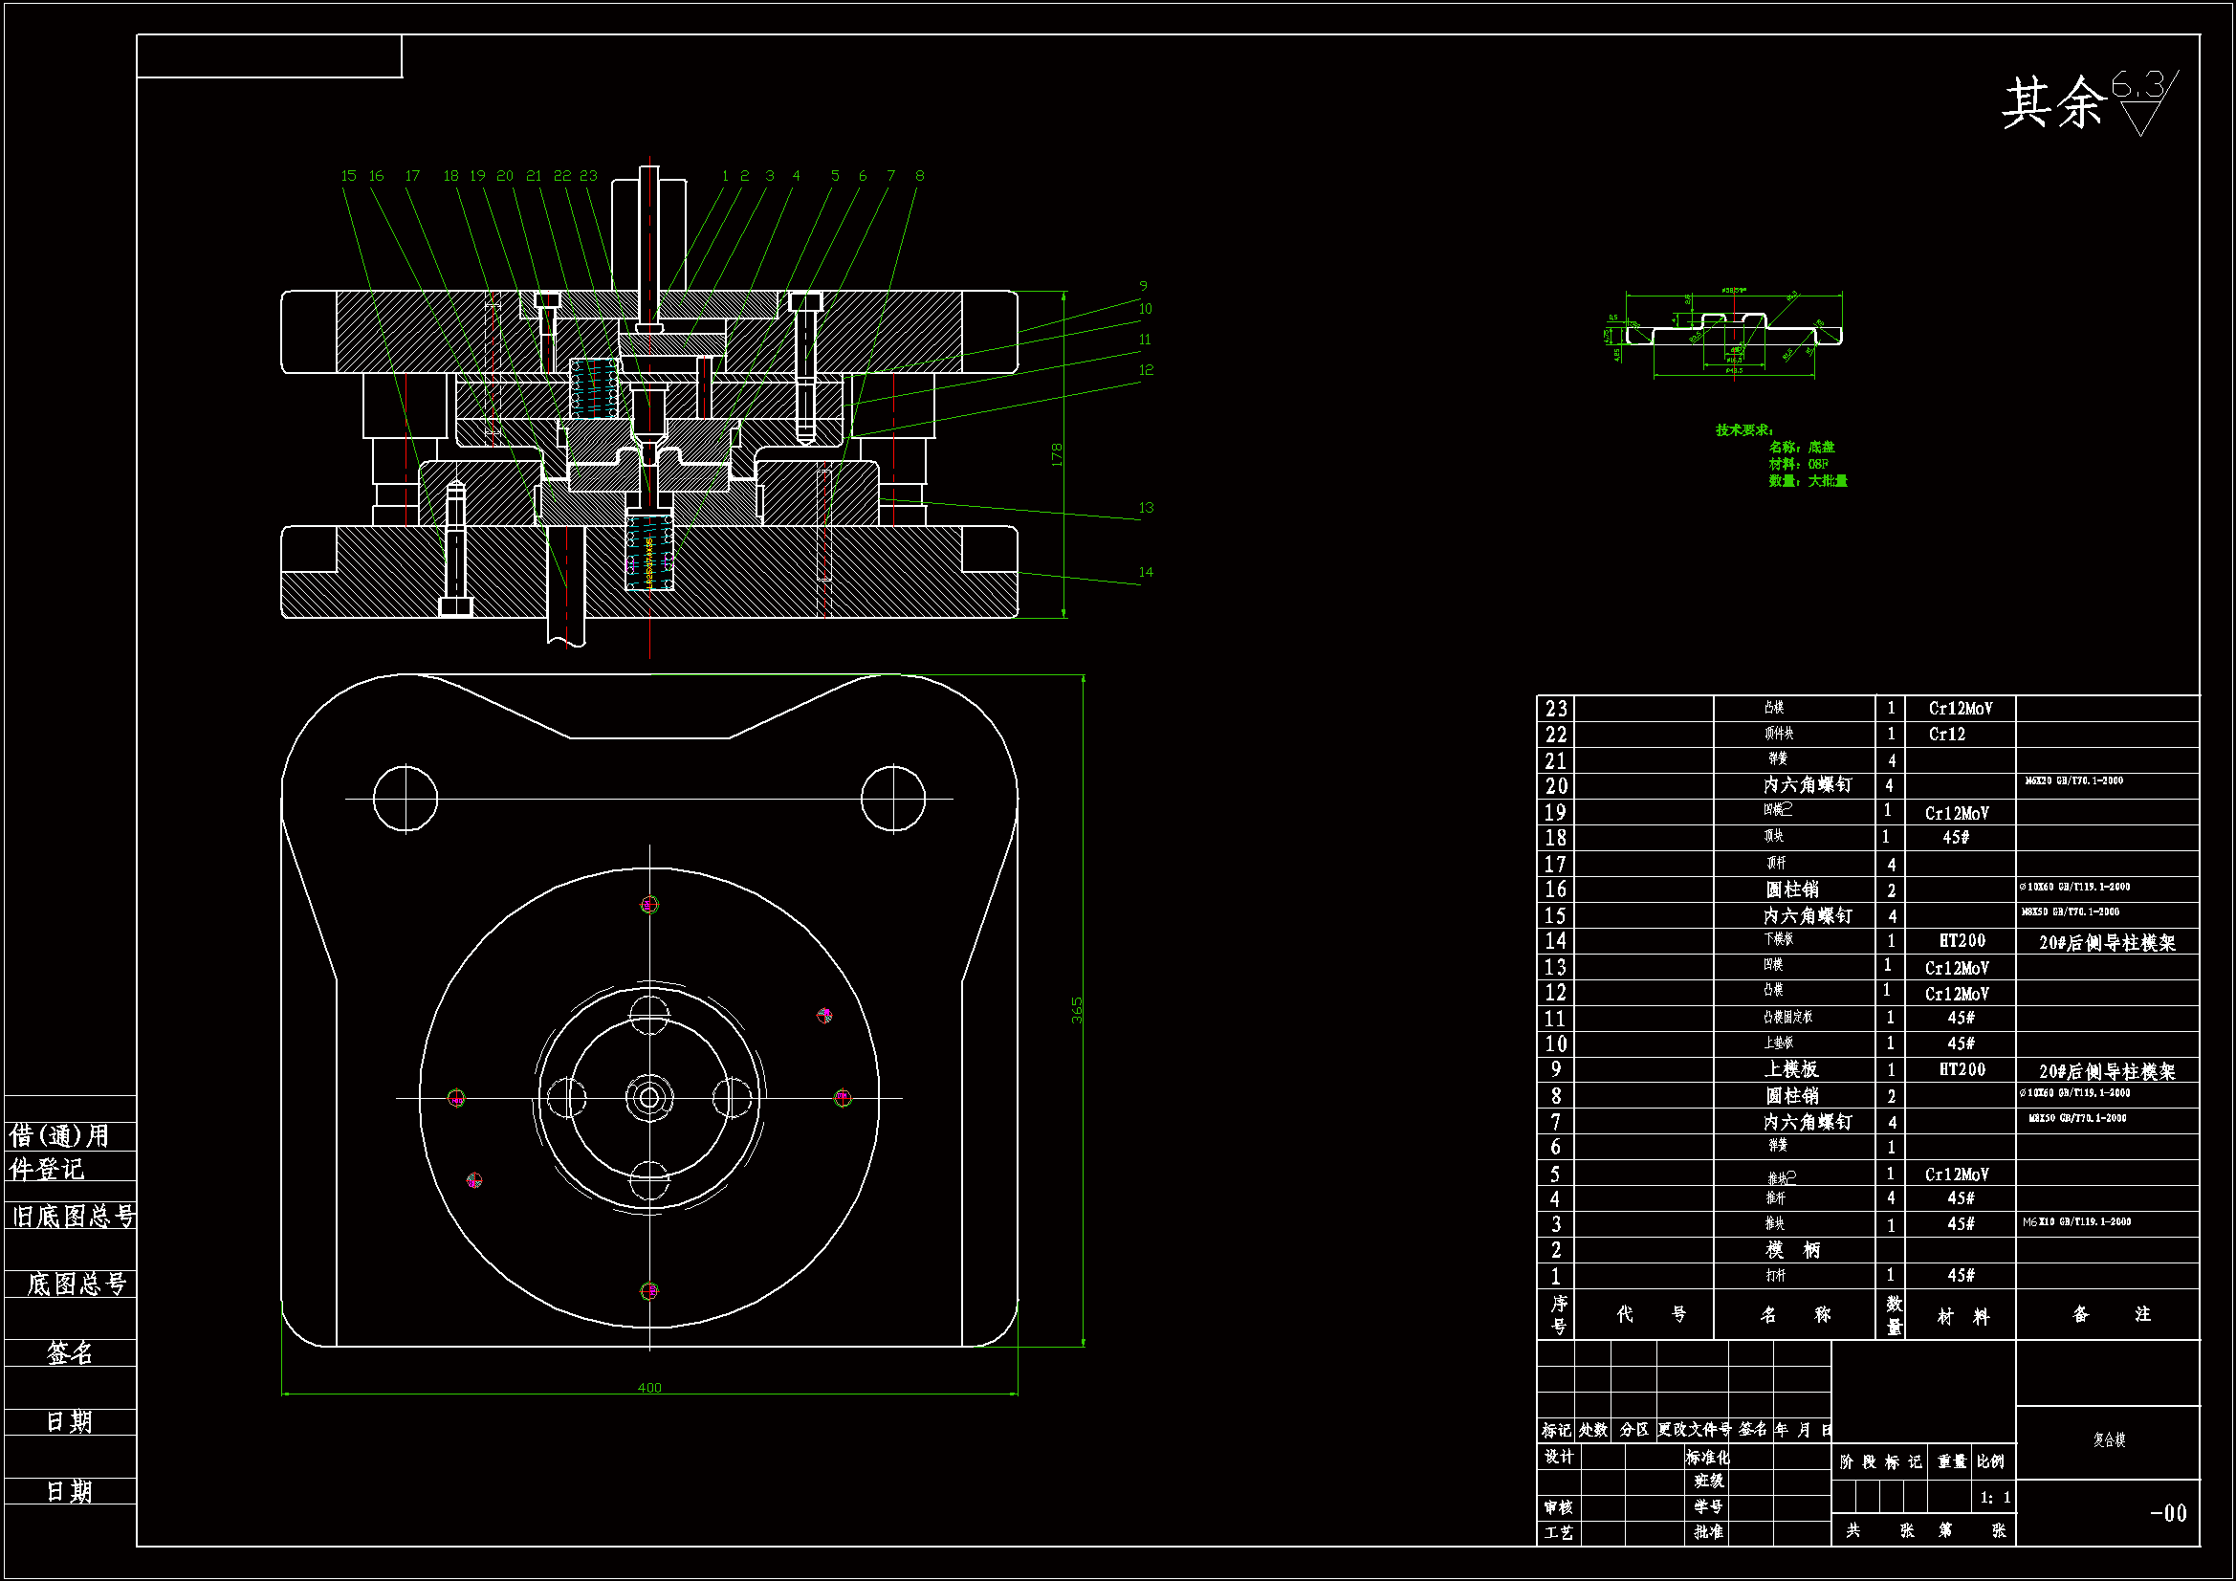Screen dimensions: 2236x1581
Task: Select the center hole in plan view
Action: 649,1098
